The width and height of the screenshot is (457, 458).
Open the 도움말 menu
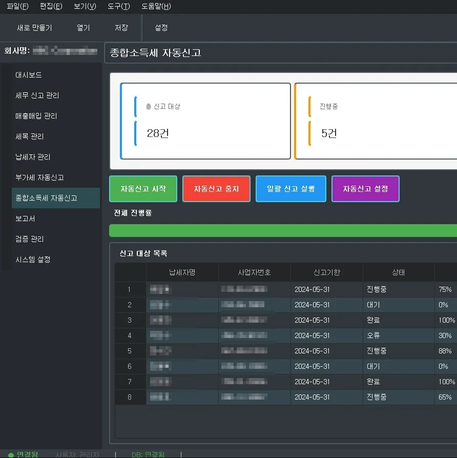(x=155, y=7)
